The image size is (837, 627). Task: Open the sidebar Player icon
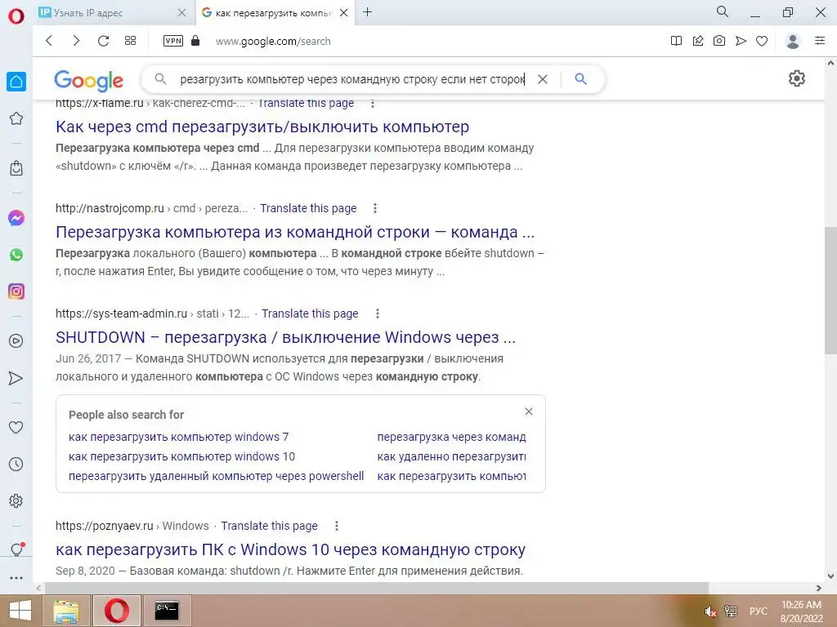coord(16,341)
